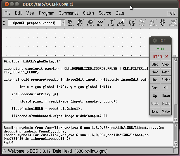This screenshot has height=156, width=180.
Task: Click the Down stack frame button
Action: [166, 96]
